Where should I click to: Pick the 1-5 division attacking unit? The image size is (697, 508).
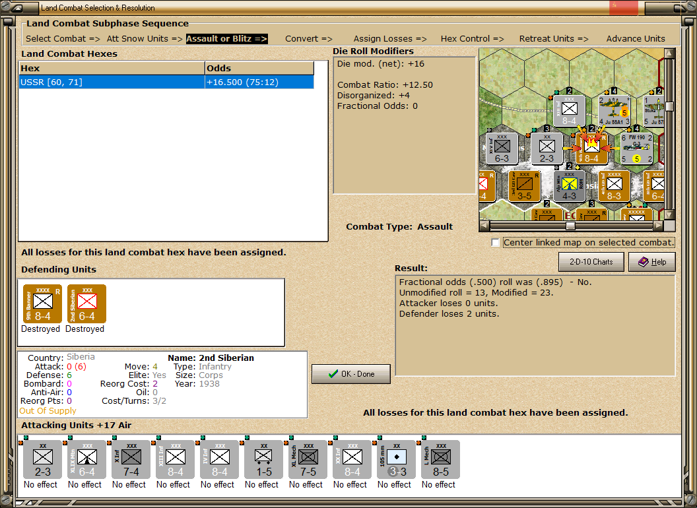point(263,460)
